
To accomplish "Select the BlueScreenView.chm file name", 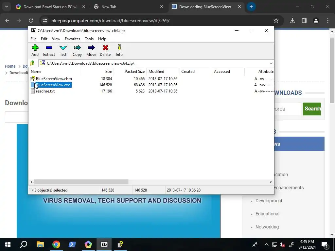I will [x=54, y=79].
